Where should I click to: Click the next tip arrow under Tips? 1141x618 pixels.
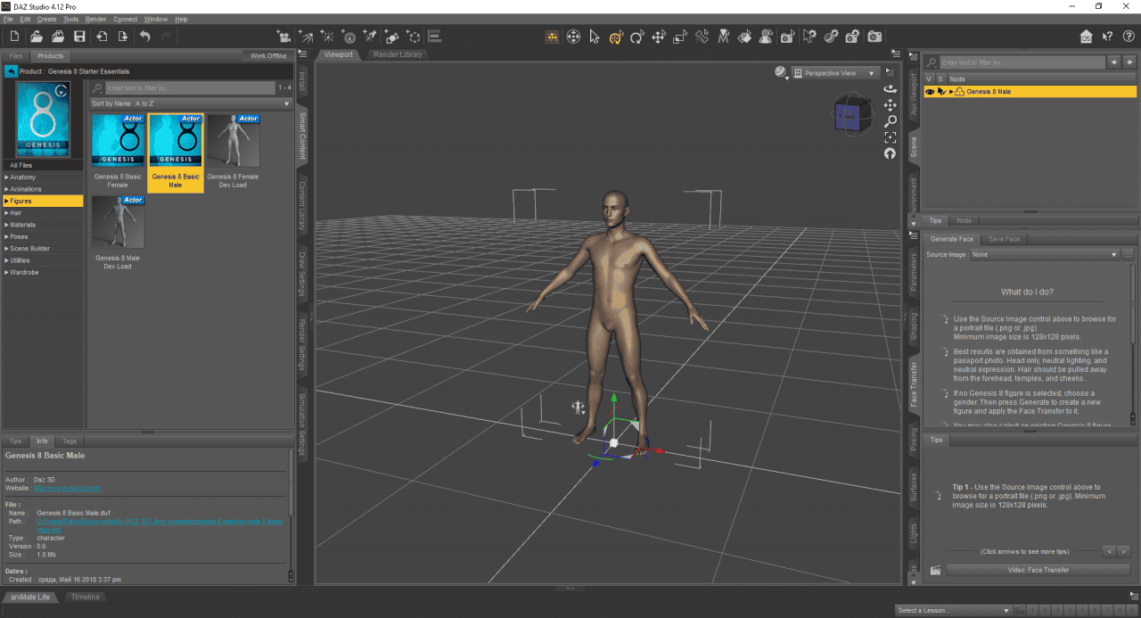[1122, 551]
